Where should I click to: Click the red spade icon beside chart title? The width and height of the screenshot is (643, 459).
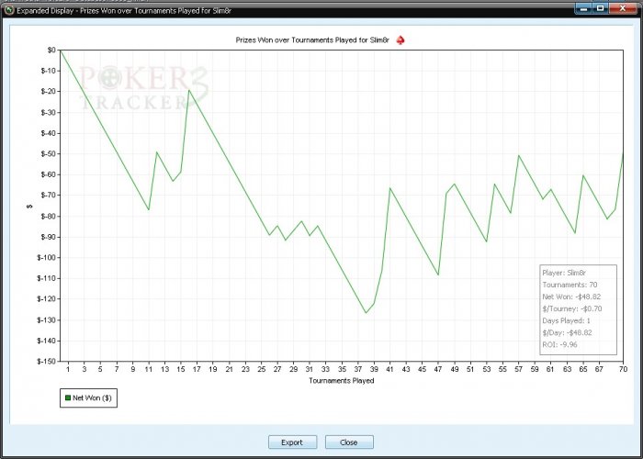pyautogui.click(x=400, y=40)
